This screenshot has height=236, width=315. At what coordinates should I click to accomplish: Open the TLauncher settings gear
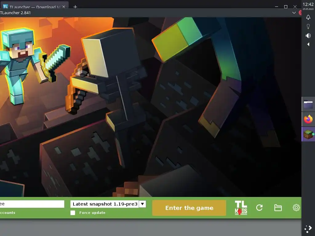[x=296, y=208]
